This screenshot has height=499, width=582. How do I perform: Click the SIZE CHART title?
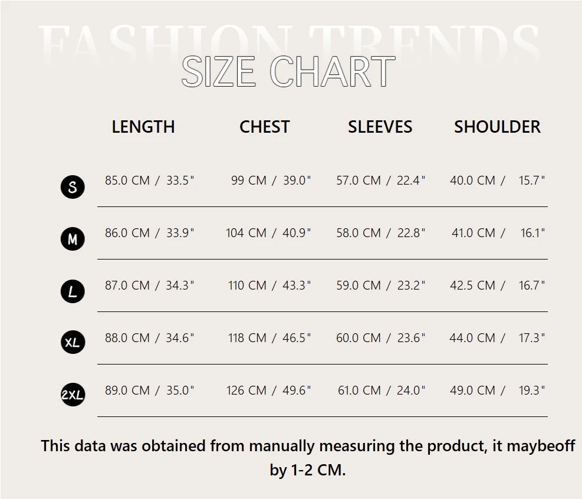(288, 72)
